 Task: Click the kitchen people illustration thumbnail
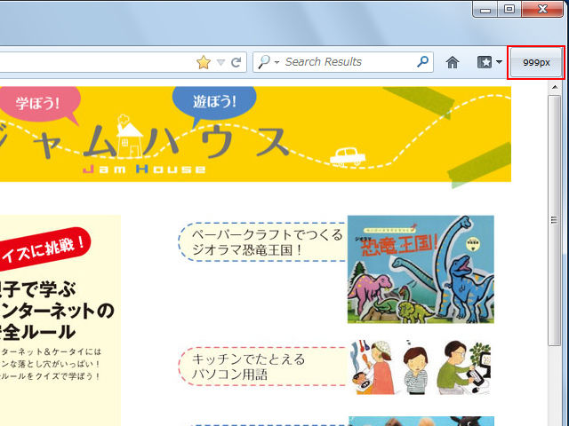coord(421,367)
